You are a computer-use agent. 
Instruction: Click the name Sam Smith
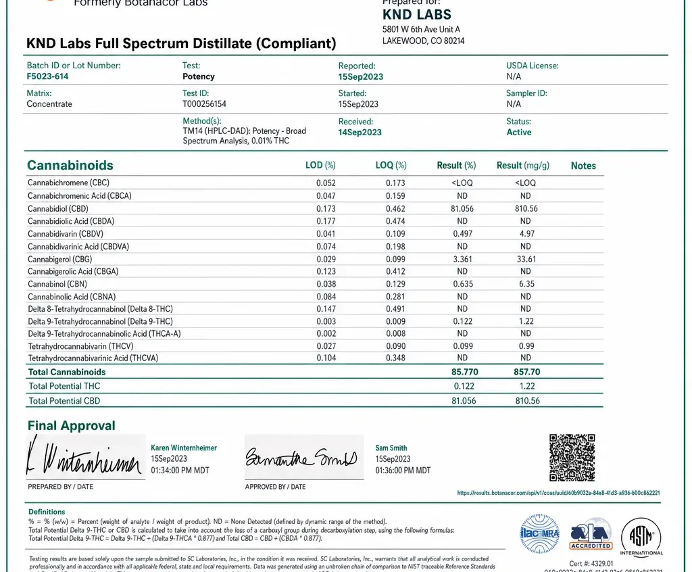coord(391,448)
